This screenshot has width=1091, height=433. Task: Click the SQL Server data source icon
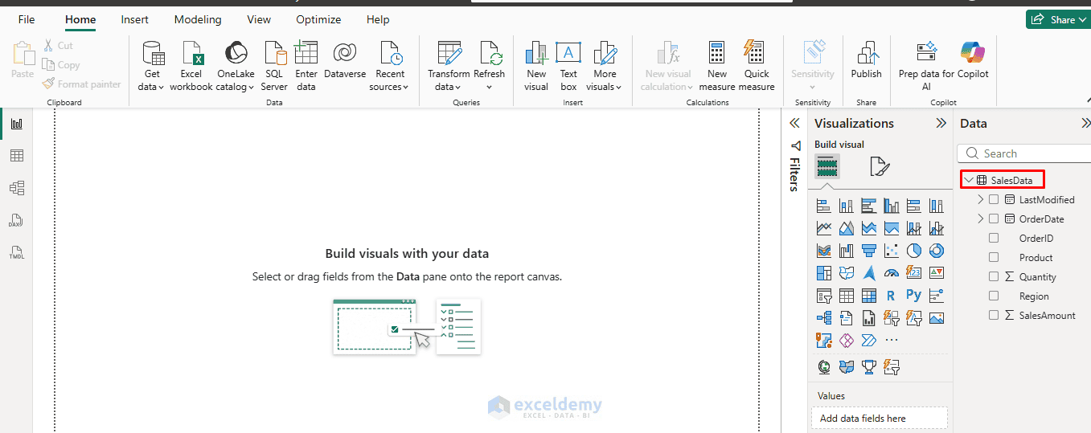[274, 66]
